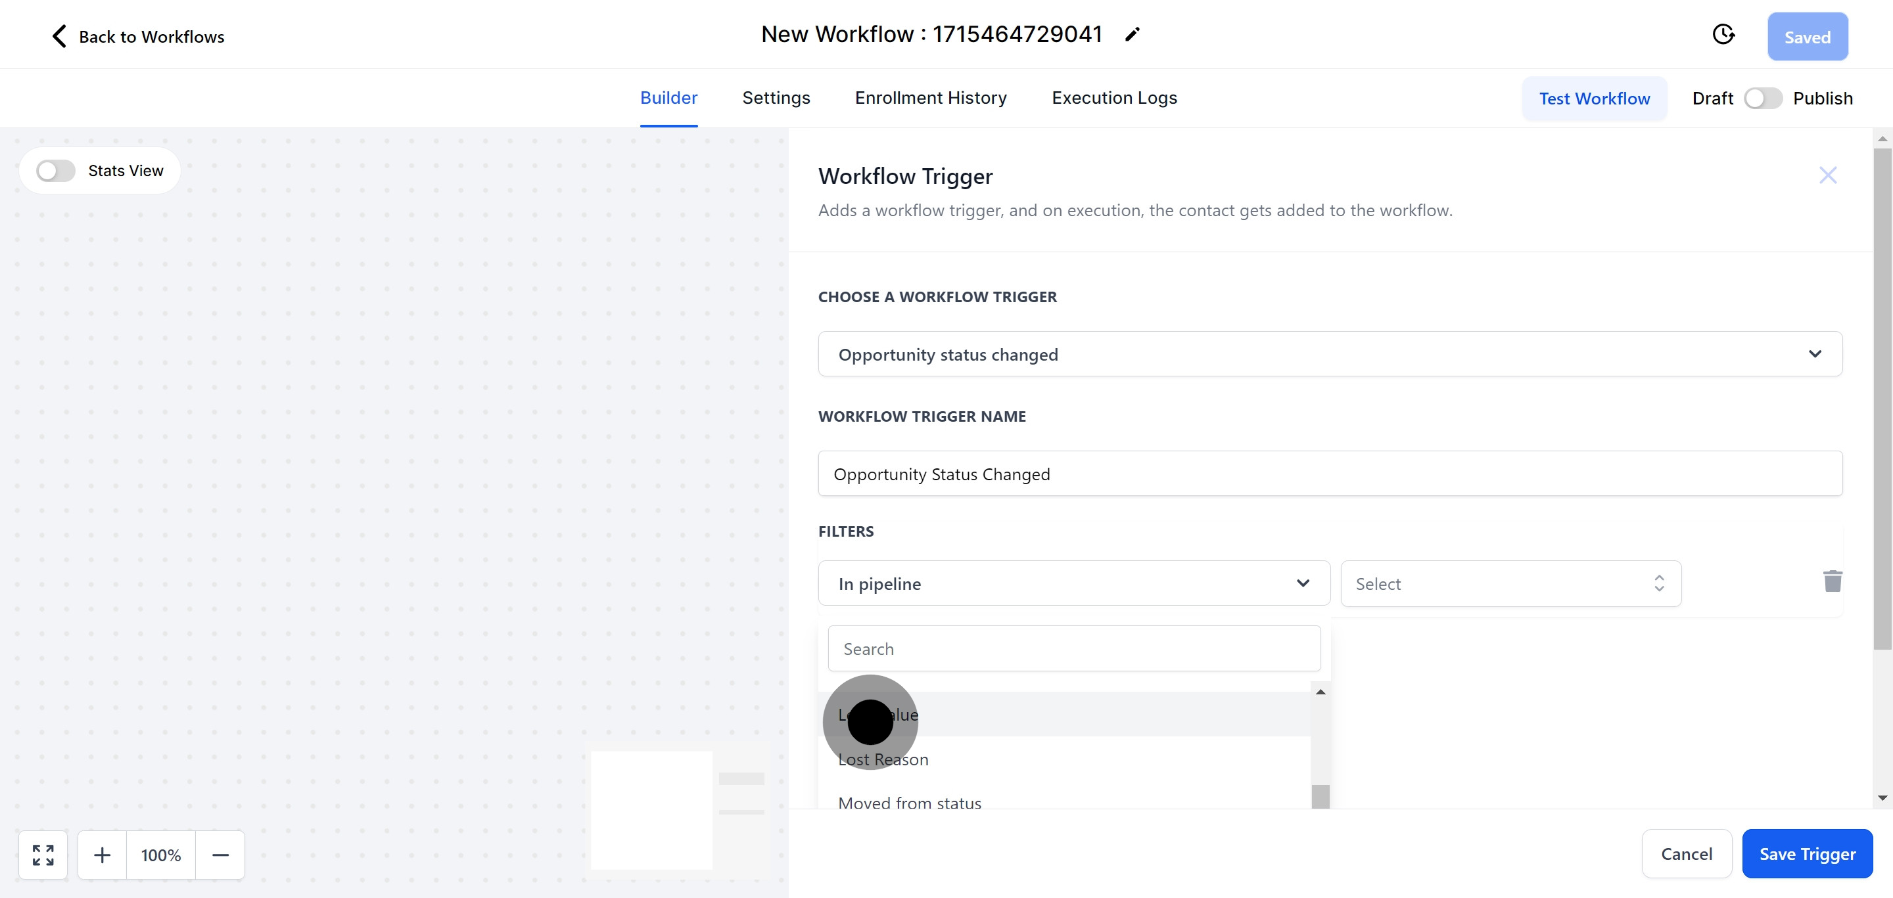
Task: Switch to the Settings tab
Action: point(776,98)
